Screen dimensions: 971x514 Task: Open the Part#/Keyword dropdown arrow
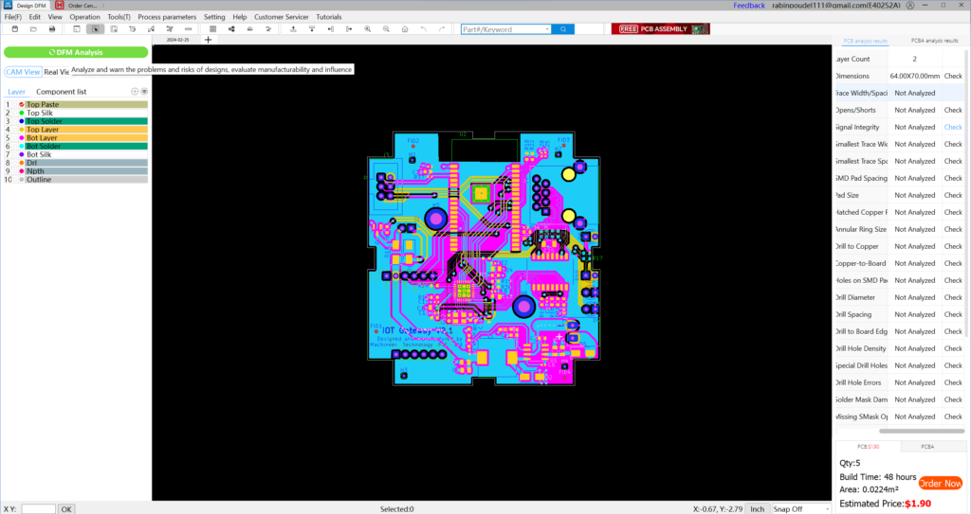[547, 29]
